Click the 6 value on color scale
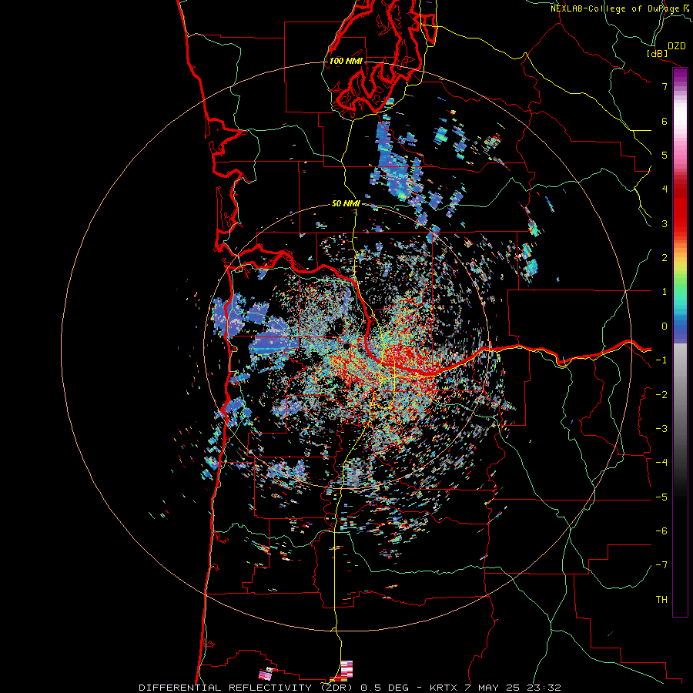Viewport: 693px width, 693px height. 665,121
